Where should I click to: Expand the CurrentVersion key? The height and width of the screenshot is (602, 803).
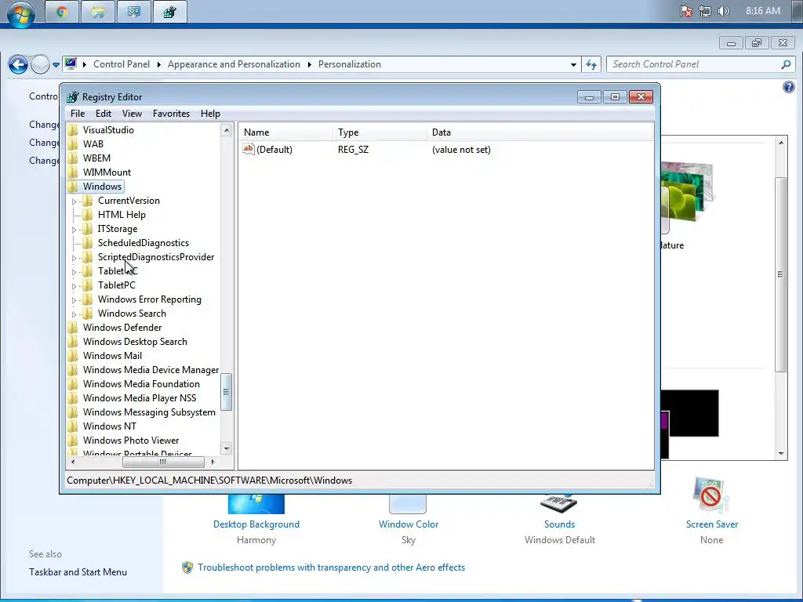pyautogui.click(x=74, y=201)
